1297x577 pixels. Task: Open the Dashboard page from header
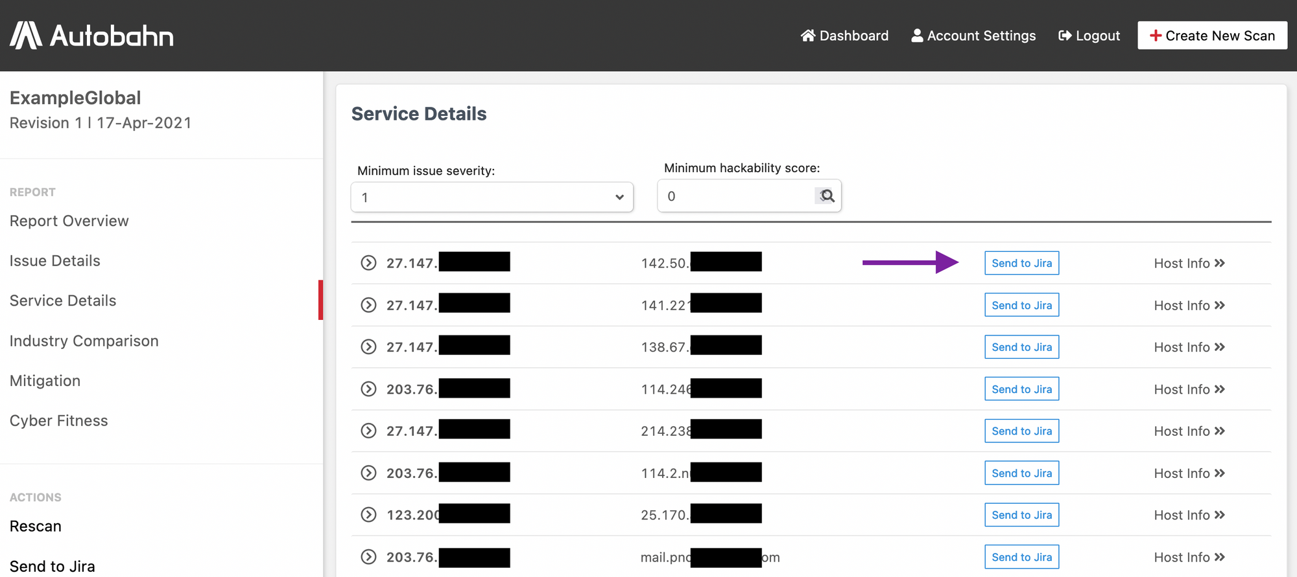(844, 36)
